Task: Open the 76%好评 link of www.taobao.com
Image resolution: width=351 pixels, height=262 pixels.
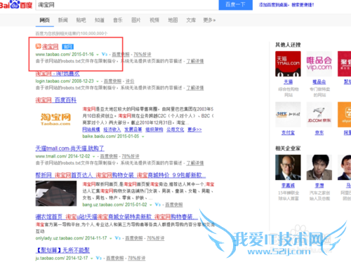Action: [143, 55]
